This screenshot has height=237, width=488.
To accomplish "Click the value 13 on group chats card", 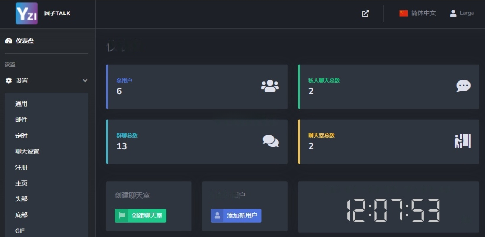I will (x=122, y=146).
